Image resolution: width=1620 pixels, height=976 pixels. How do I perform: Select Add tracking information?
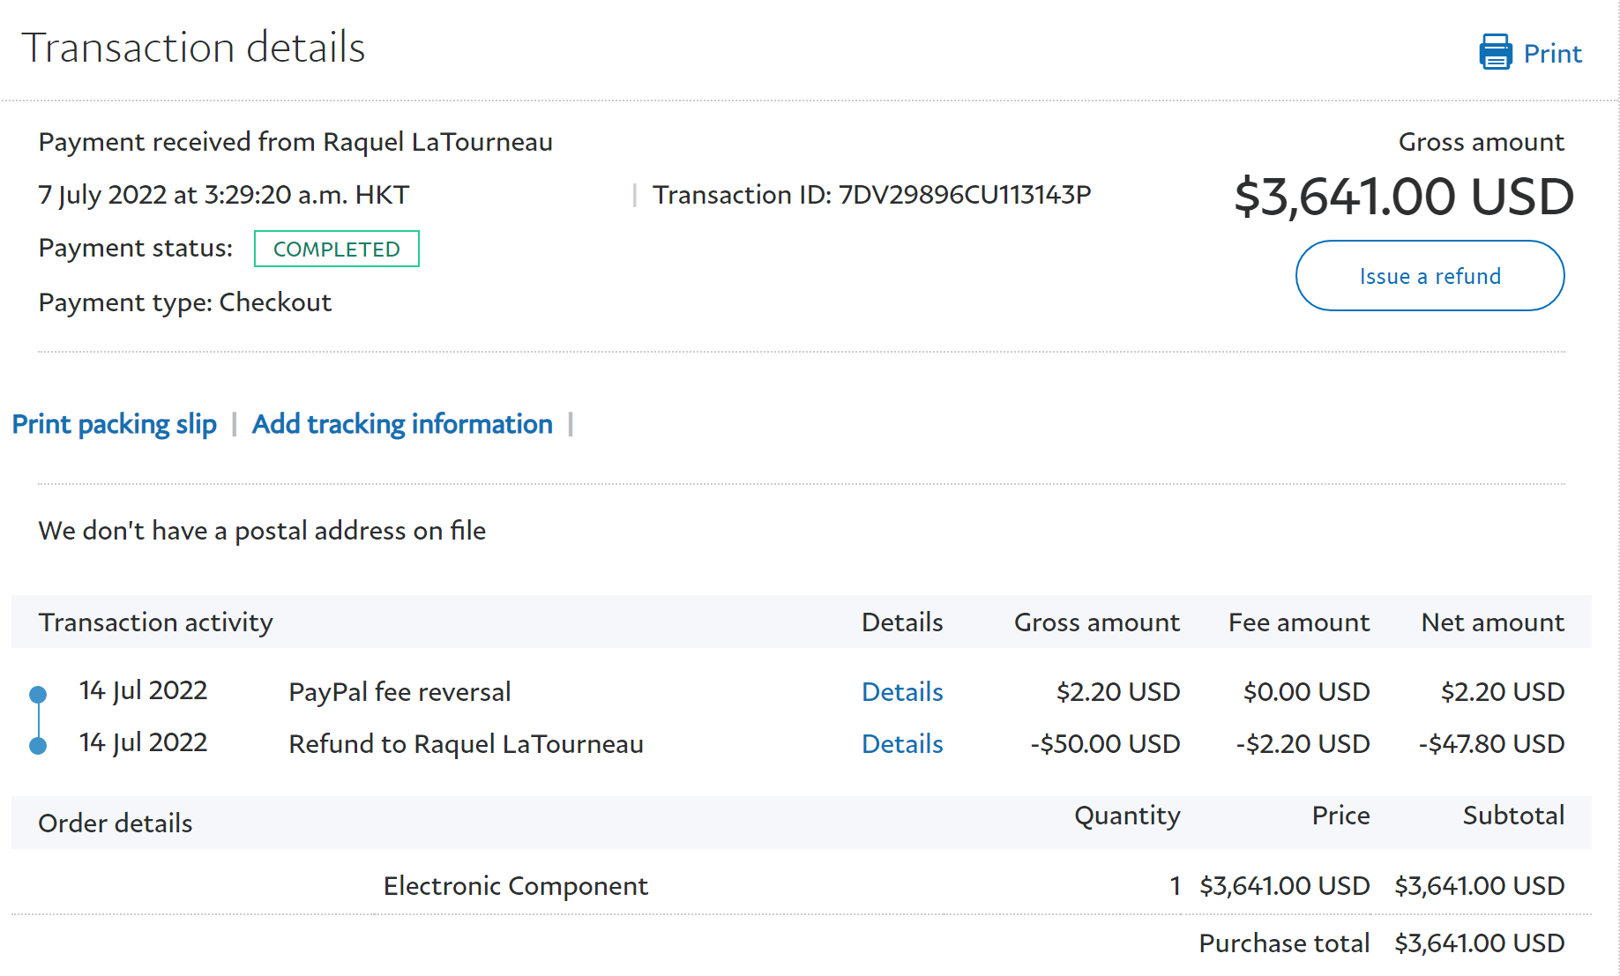(x=402, y=424)
